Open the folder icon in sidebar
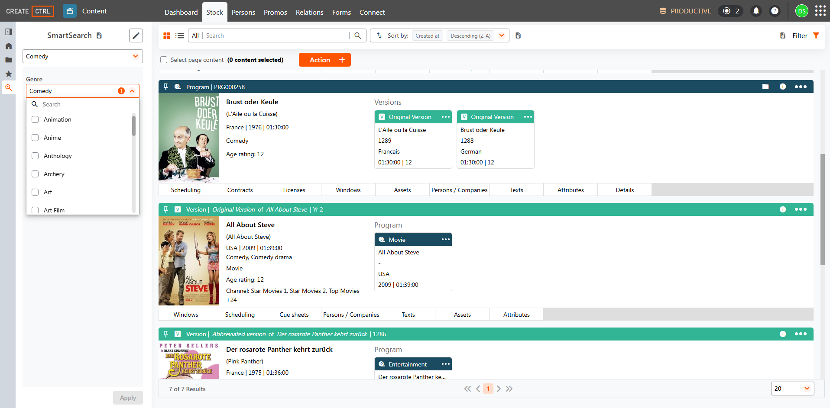The image size is (830, 408). (8, 60)
